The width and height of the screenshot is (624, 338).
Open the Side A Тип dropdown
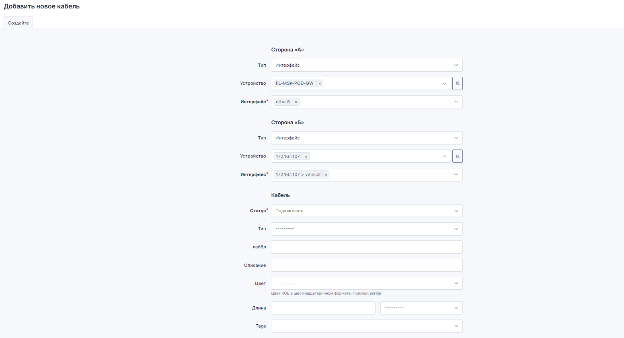point(366,65)
